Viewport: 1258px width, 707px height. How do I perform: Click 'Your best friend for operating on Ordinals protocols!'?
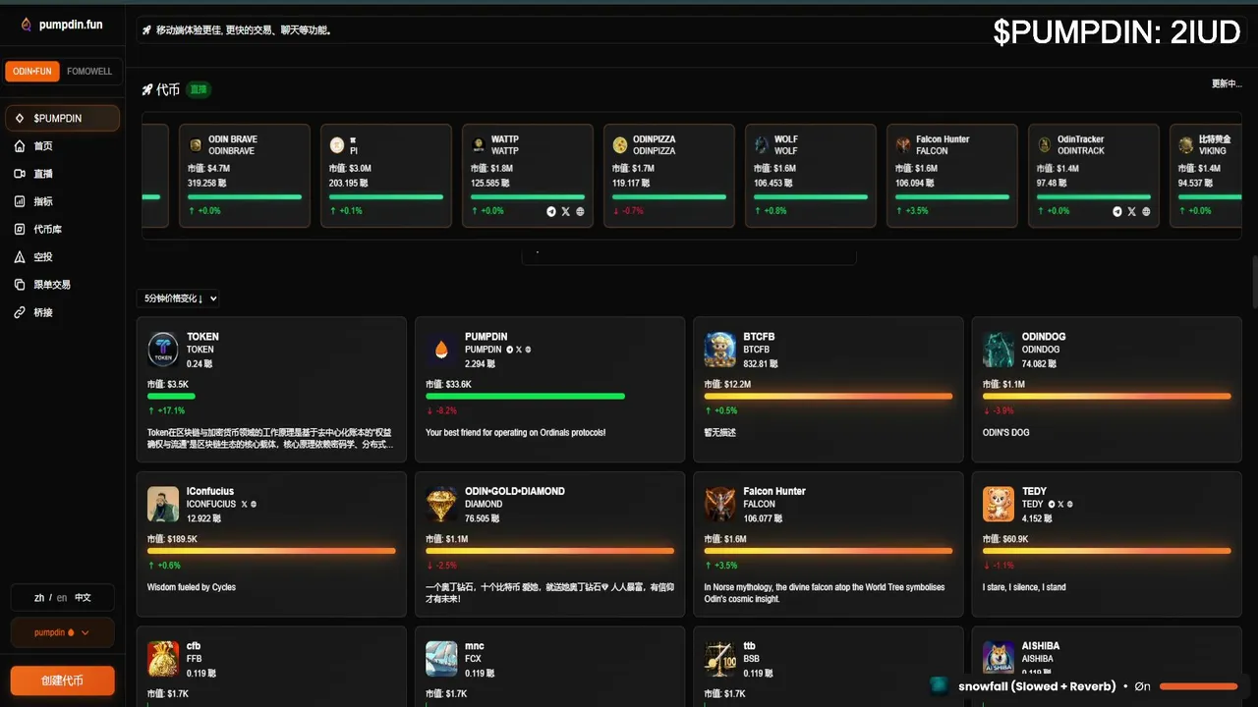515,432
